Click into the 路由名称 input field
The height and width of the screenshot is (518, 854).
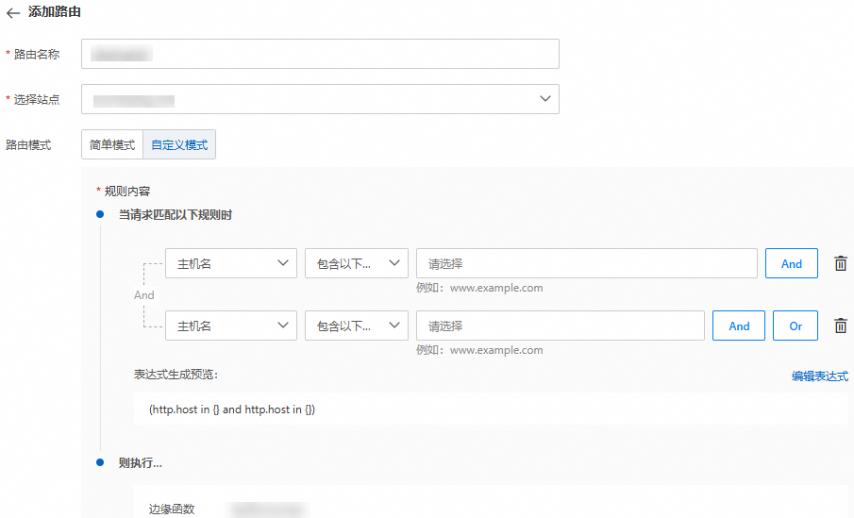click(320, 54)
